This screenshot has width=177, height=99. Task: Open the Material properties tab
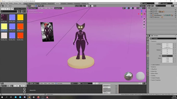148,71
